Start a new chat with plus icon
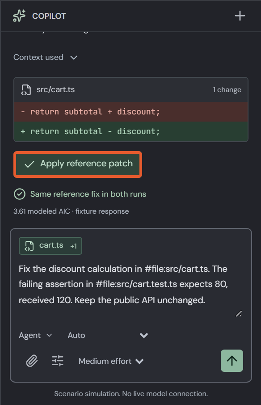Image resolution: width=261 pixels, height=405 pixels. [240, 16]
